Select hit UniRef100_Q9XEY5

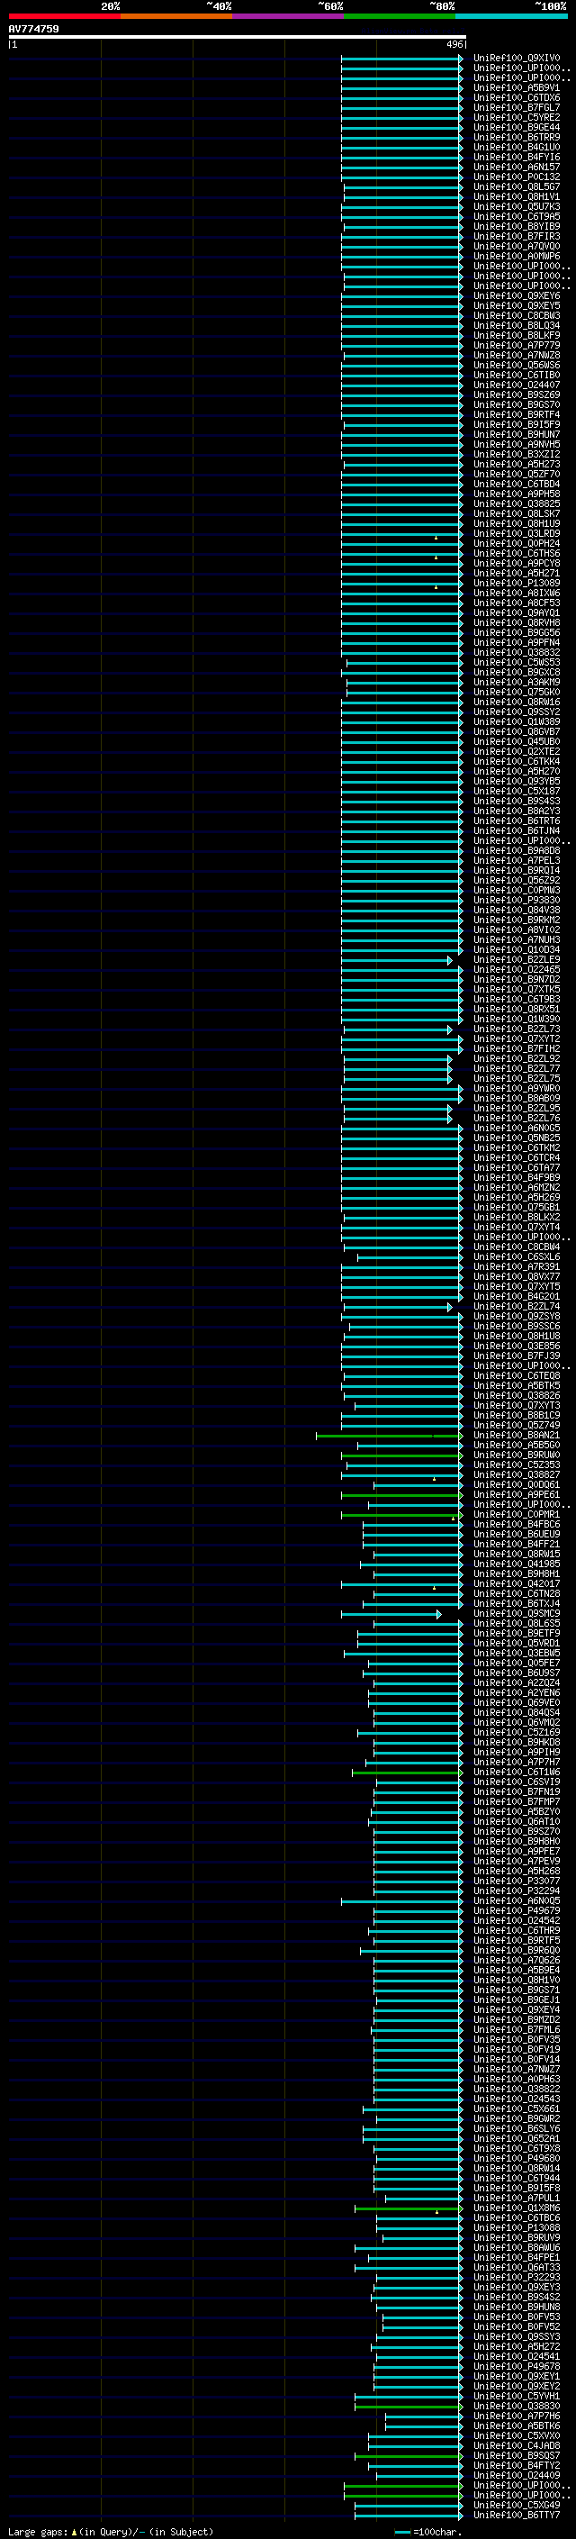coord(517,305)
